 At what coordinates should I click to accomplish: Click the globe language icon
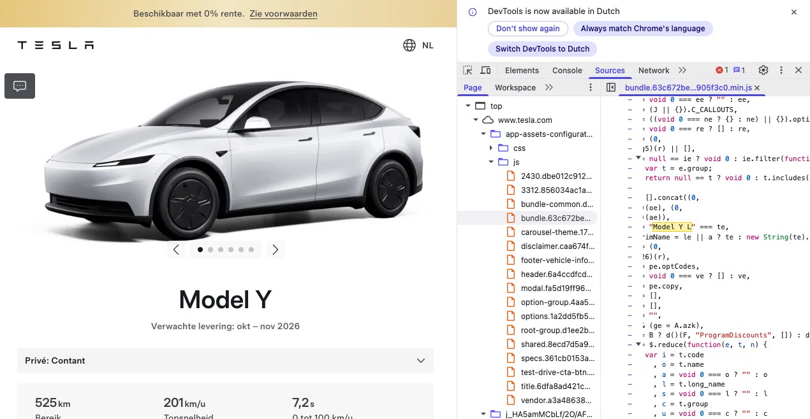[409, 45]
